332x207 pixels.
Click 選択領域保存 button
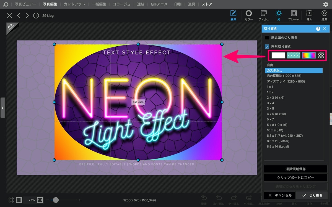[295, 169]
